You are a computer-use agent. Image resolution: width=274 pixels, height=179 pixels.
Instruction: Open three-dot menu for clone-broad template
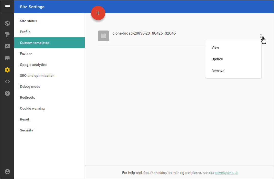[261, 36]
